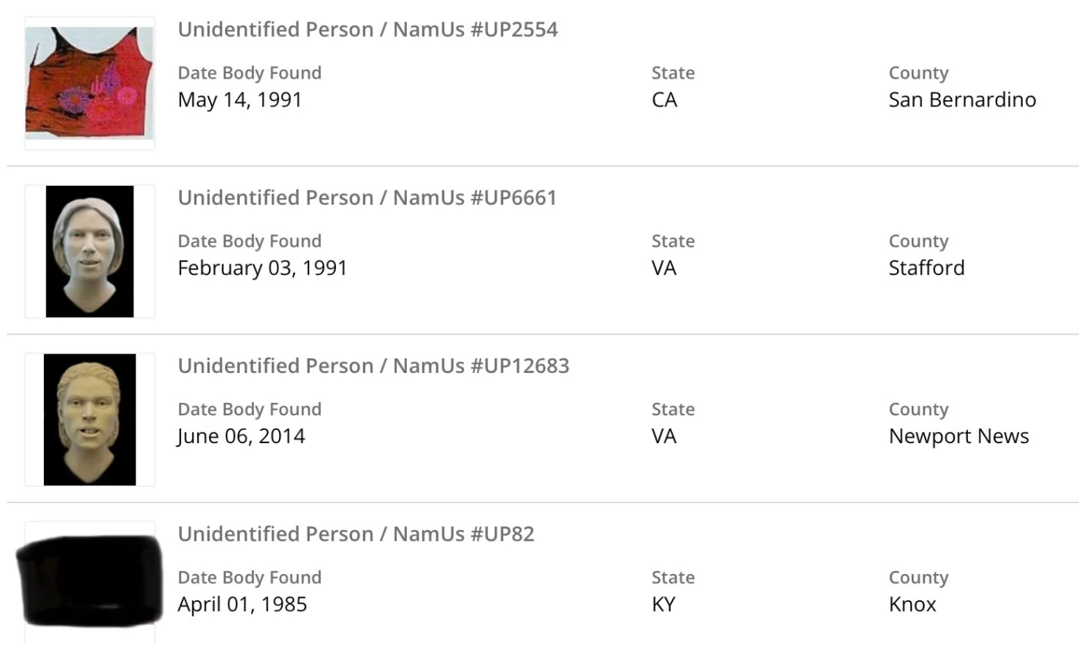1079x645 pixels.
Task: Select Stafford county value
Action: click(926, 268)
